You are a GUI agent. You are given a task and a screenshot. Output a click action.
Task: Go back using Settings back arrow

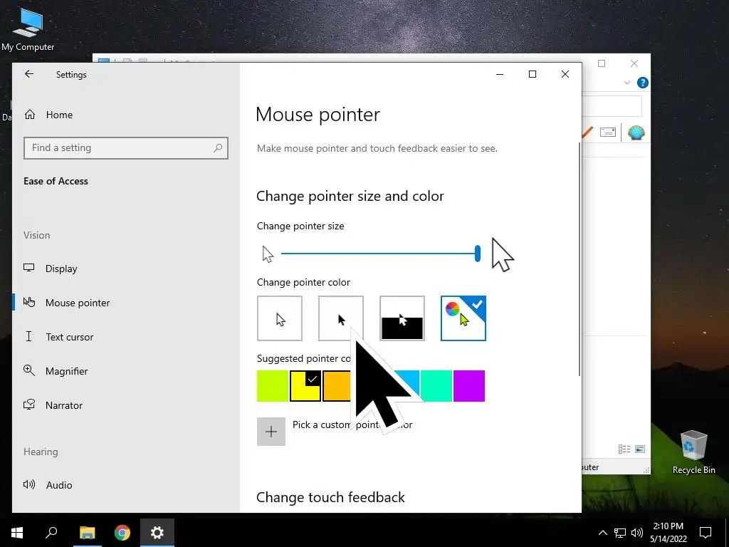(29, 74)
